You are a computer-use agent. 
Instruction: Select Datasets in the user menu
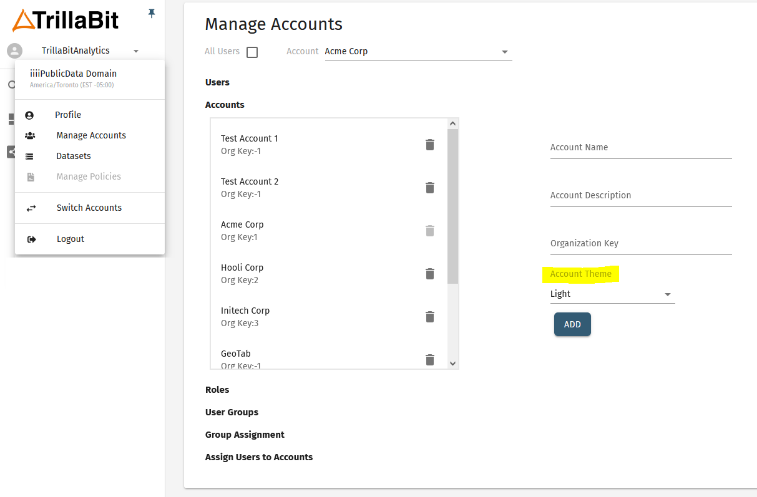point(74,156)
